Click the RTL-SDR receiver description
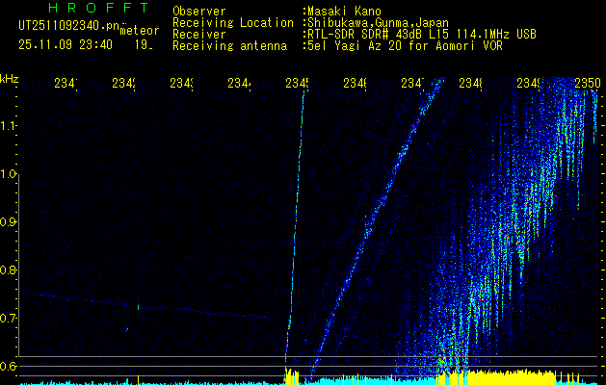 (421, 34)
